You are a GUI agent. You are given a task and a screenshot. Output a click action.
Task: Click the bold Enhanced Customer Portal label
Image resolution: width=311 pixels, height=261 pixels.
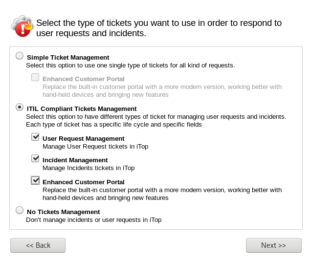pyautogui.click(x=83, y=182)
